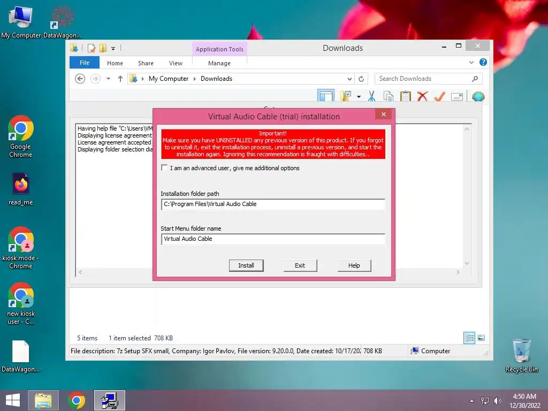The image size is (548, 411).
Task: Enable the advanced user additional options checkbox
Action: (164, 168)
